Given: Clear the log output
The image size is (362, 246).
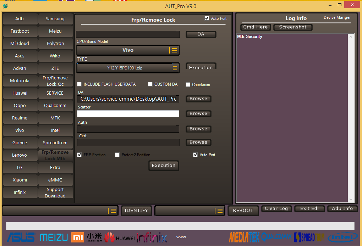Looking at the screenshot, I should [276, 209].
